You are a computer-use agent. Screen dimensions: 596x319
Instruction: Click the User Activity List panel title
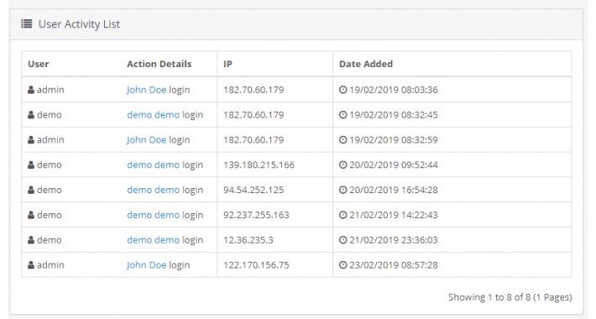(79, 24)
